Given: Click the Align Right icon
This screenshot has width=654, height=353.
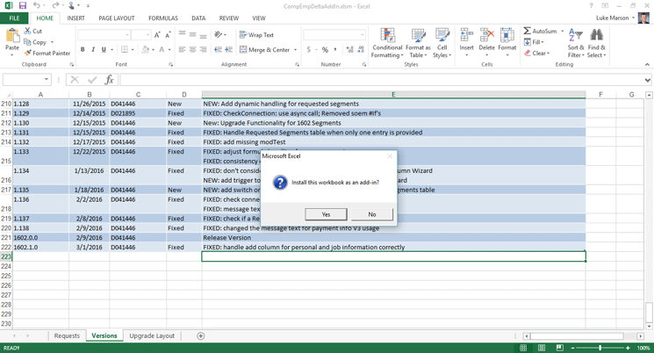Looking at the screenshot, I should pyautogui.click(x=203, y=49).
